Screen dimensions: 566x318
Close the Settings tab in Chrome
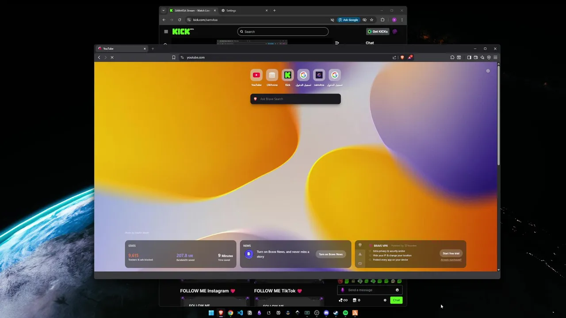267,11
